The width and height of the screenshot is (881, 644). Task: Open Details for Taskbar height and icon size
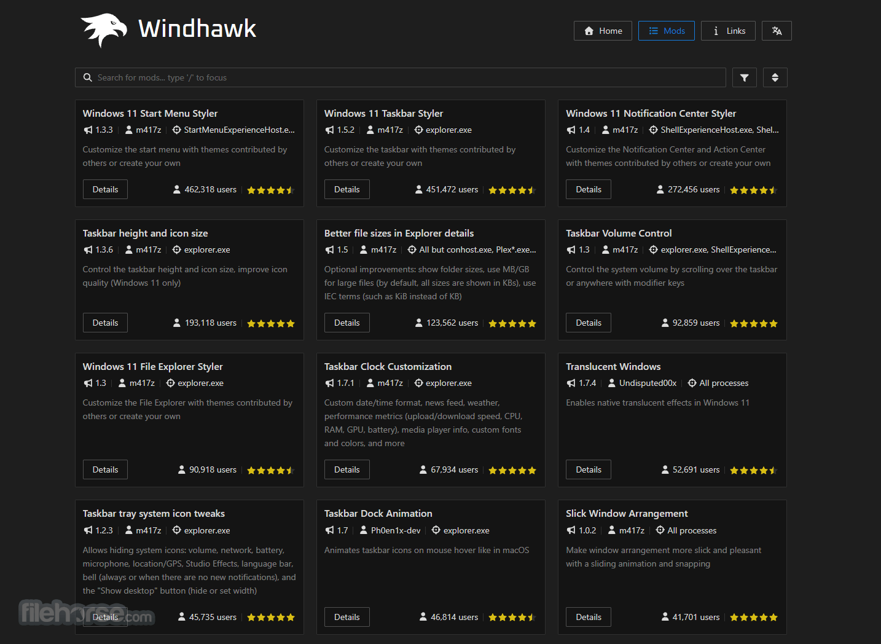tap(105, 323)
